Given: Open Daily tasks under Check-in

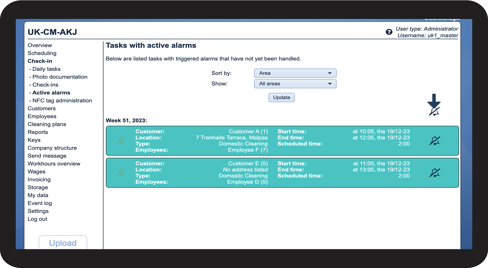Looking at the screenshot, I should tap(46, 69).
